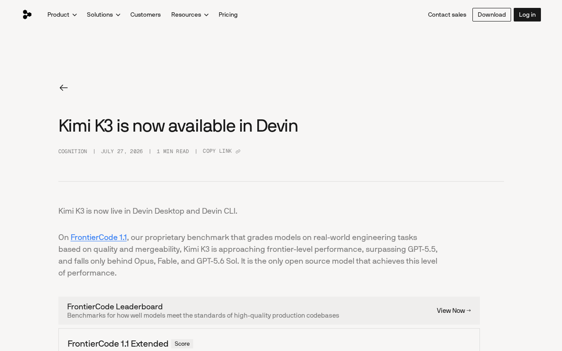Image resolution: width=562 pixels, height=351 pixels.
Task: Expand the Solutions menu chevron
Action: [118, 15]
